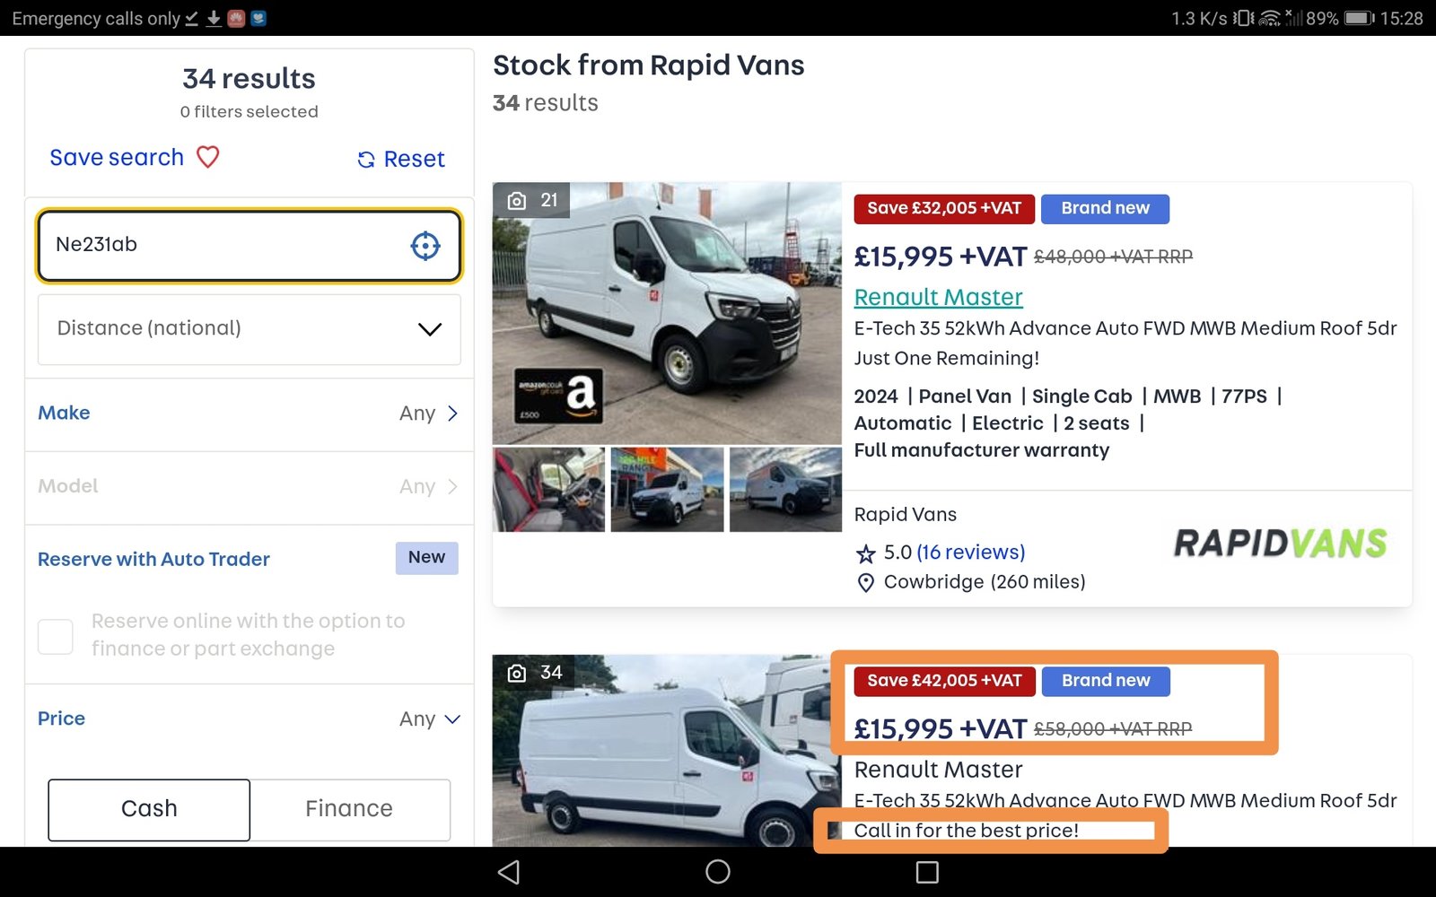Click the Ne231ab postcode input field
Viewport: 1436px width, 897px height.
pyautogui.click(x=250, y=245)
